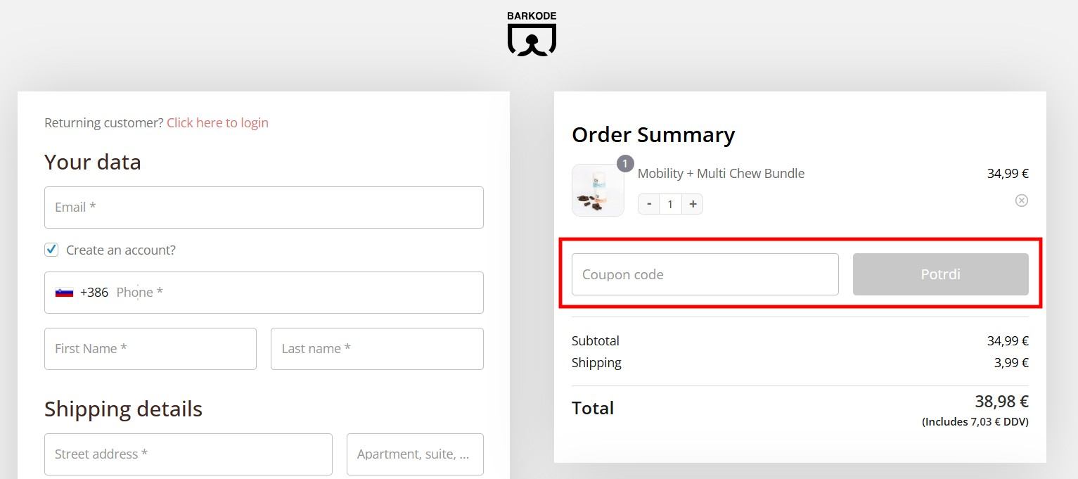Click the Slovenian flag icon

pyautogui.click(x=64, y=293)
